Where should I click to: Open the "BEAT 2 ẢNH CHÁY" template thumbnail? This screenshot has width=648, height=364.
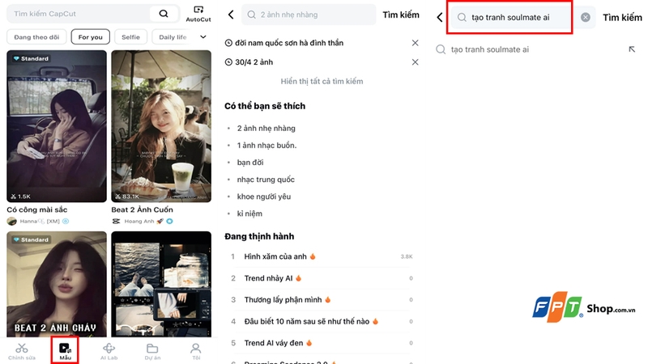(x=57, y=284)
